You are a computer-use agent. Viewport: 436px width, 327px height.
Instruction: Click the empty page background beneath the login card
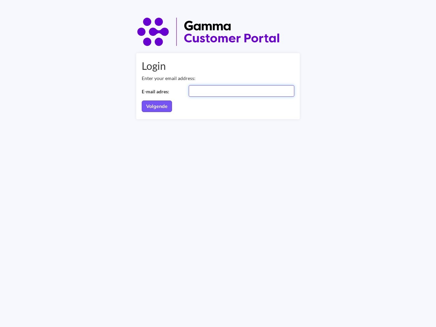click(x=218, y=221)
